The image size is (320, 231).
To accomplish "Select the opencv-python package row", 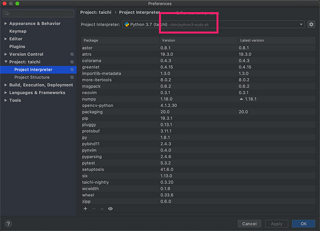I will pyautogui.click(x=198, y=106).
